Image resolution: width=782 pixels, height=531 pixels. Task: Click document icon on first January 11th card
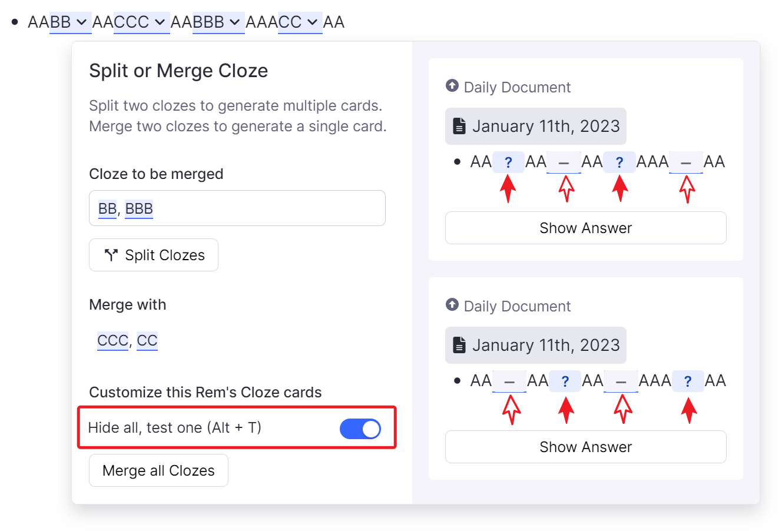pyautogui.click(x=459, y=126)
